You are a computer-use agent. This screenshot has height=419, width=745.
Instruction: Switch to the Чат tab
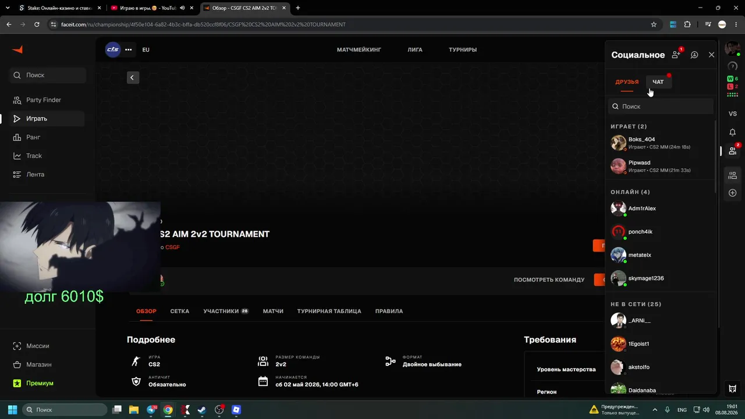pos(658,82)
